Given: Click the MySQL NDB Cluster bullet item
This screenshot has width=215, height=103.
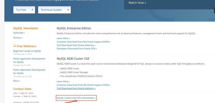Looking at the screenshot, I should click(70, 68).
